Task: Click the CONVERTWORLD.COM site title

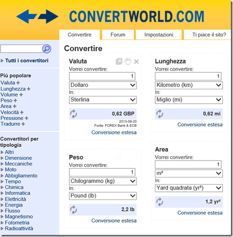Action: tap(137, 16)
